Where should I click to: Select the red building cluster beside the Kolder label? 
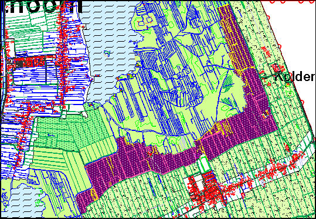pyautogui.click(x=277, y=68)
